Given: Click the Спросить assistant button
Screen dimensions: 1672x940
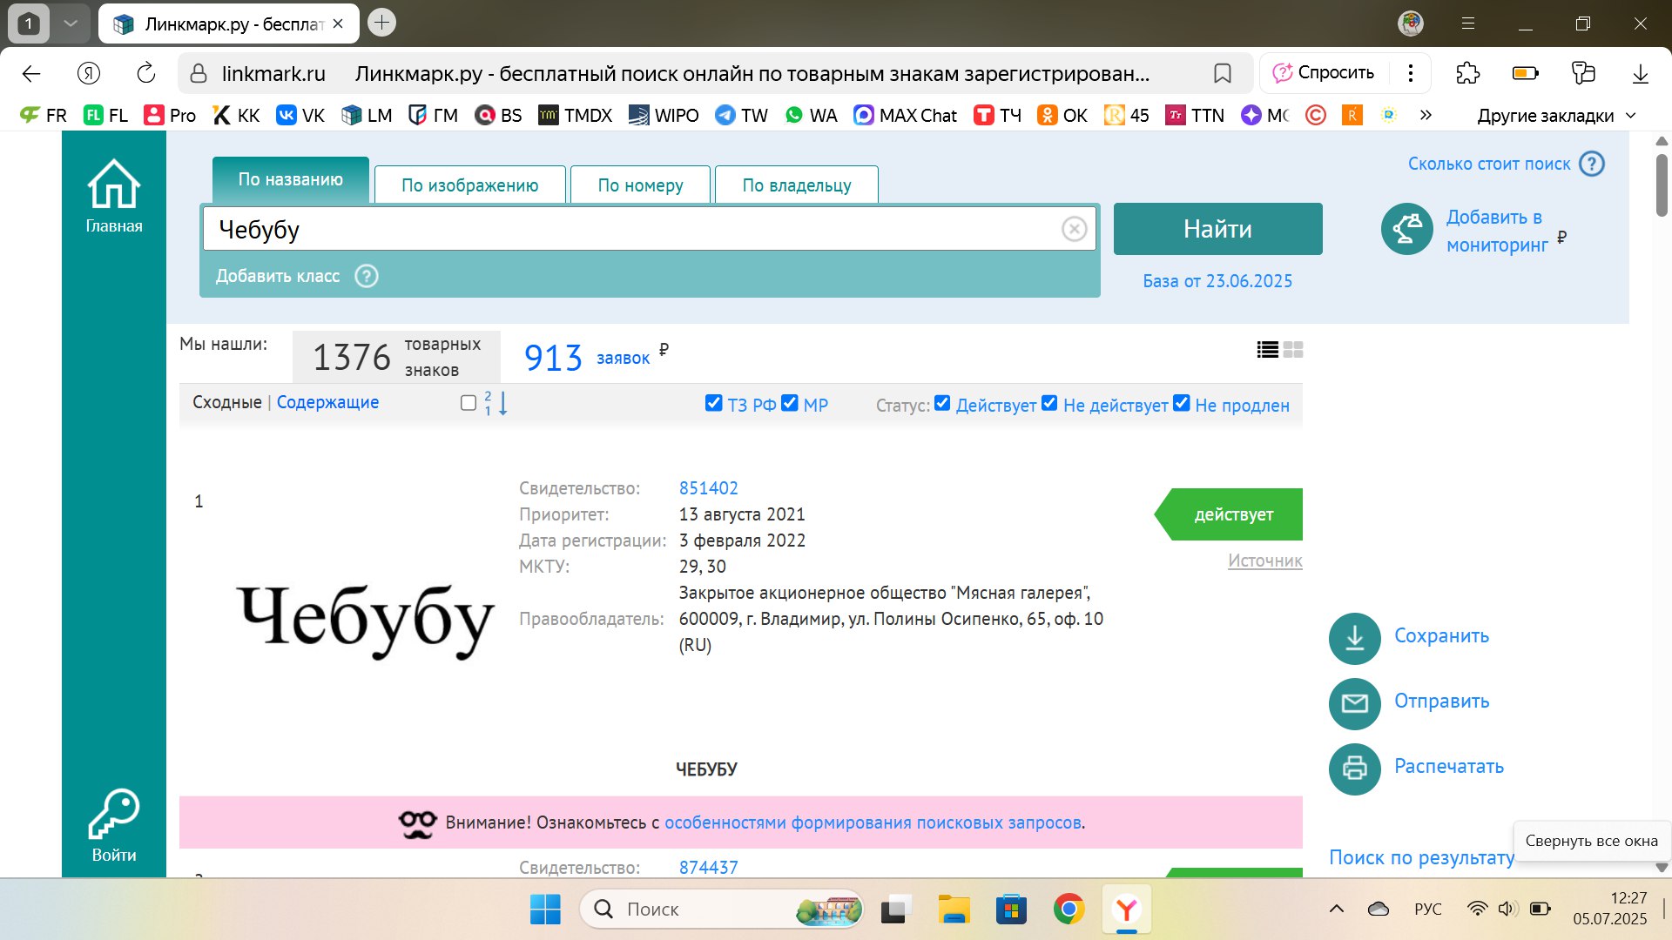Looking at the screenshot, I should tap(1324, 73).
